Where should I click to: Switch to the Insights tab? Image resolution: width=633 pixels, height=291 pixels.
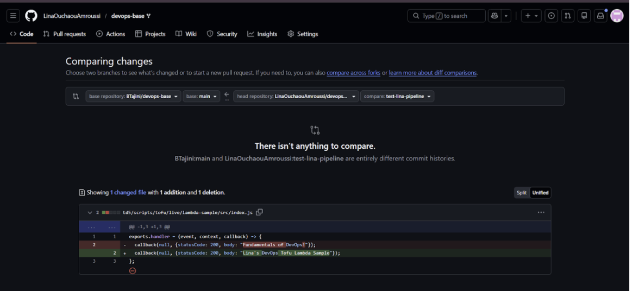[x=262, y=34]
